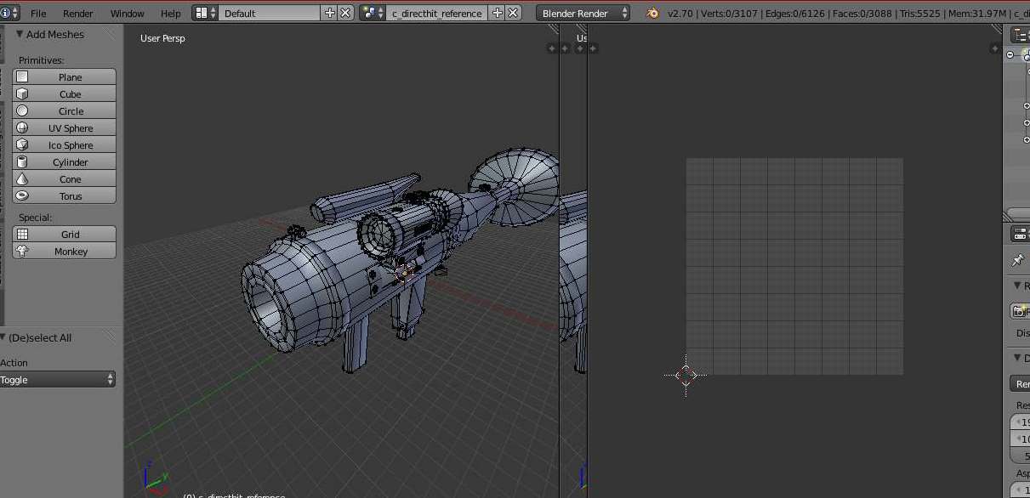Add a Cube mesh
Viewport: 1030px width, 498px height.
tap(65, 93)
